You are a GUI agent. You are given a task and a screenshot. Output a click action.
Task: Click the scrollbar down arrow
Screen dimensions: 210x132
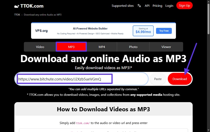[209, 130]
